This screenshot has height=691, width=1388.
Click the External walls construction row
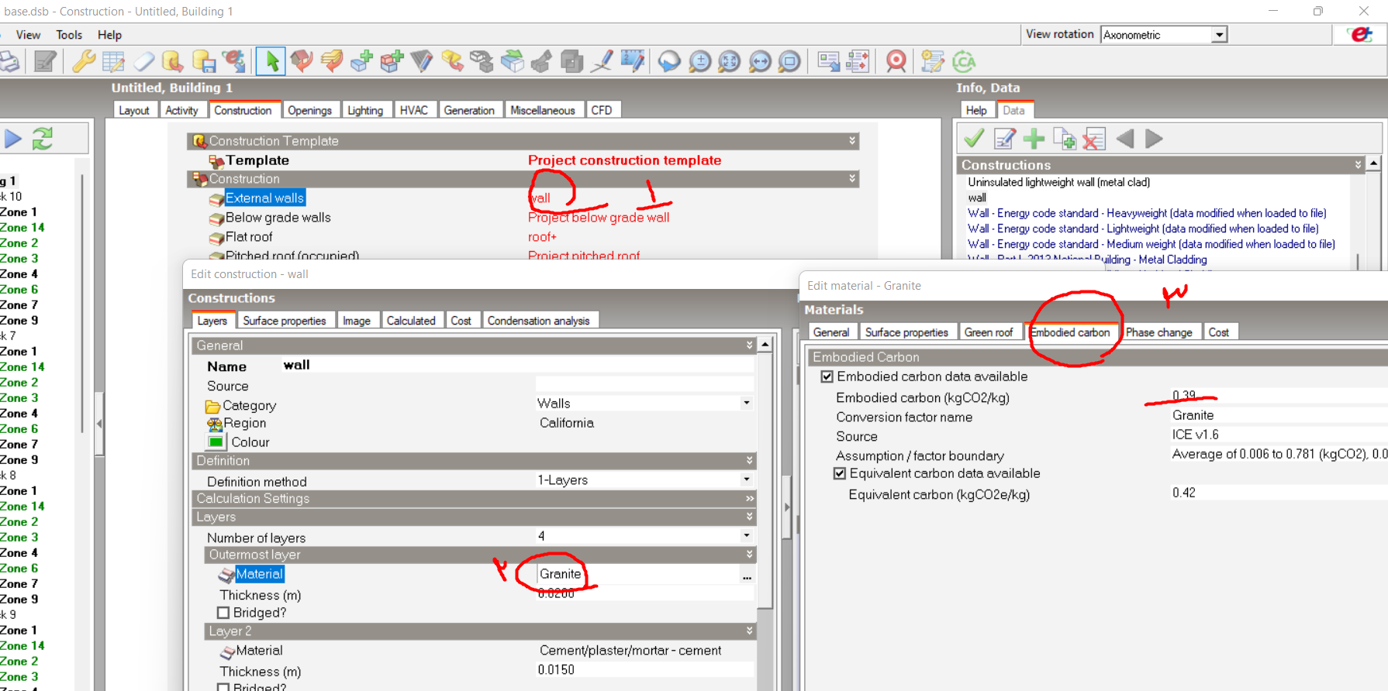(264, 198)
